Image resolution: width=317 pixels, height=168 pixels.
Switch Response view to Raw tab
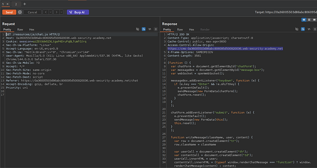click(180, 29)
